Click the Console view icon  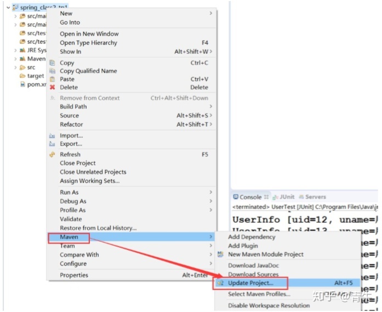[x=236, y=197]
